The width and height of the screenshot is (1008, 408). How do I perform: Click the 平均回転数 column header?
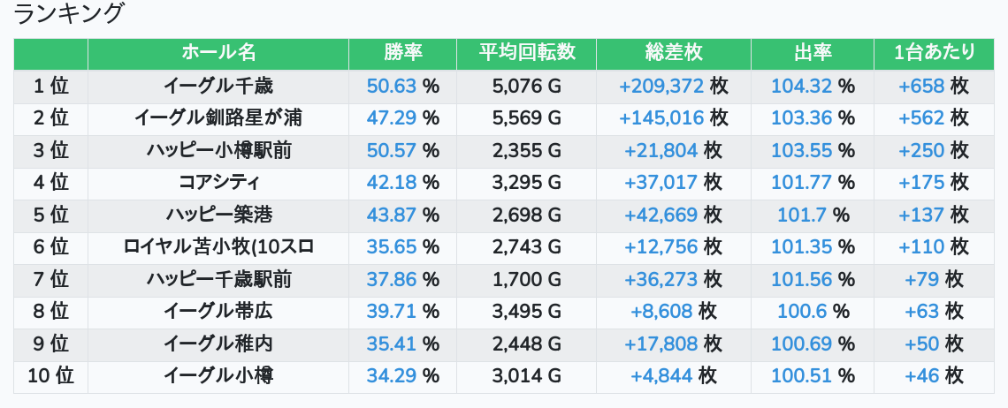pos(527,53)
